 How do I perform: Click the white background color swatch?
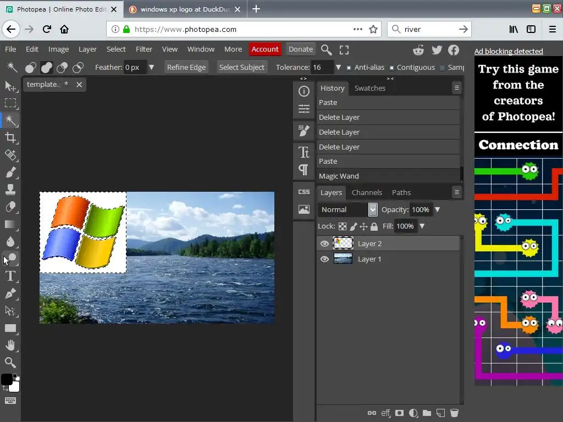tap(15, 387)
